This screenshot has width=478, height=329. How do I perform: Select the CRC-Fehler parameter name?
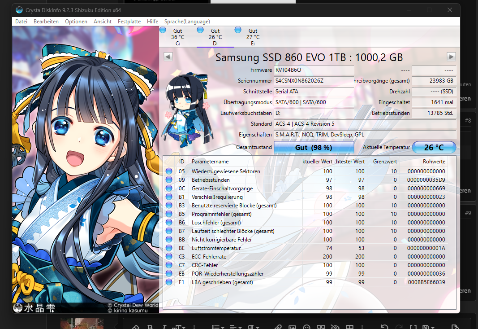click(x=205, y=265)
